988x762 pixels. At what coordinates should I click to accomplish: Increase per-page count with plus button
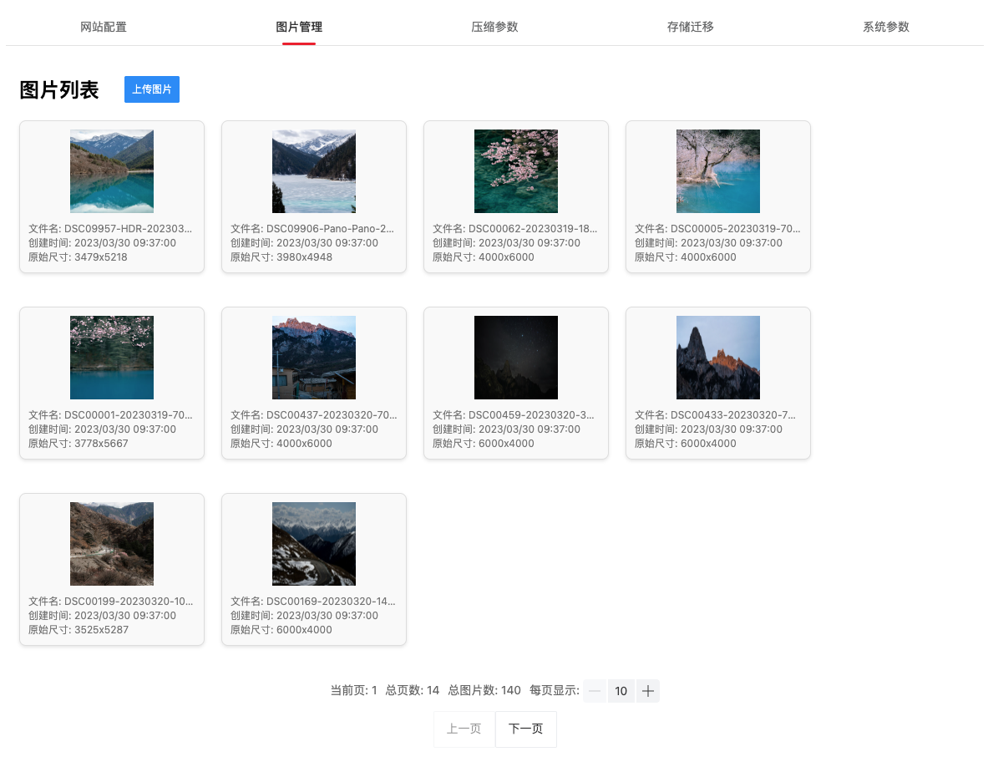tap(648, 691)
